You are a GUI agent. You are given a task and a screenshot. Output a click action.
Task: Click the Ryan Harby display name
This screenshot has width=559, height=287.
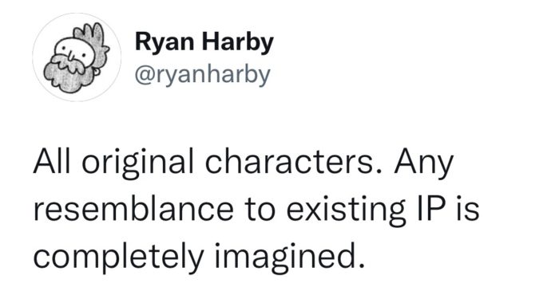click(204, 42)
